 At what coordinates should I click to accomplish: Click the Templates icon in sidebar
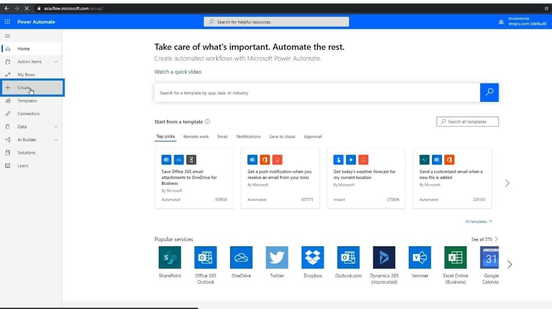coord(7,101)
